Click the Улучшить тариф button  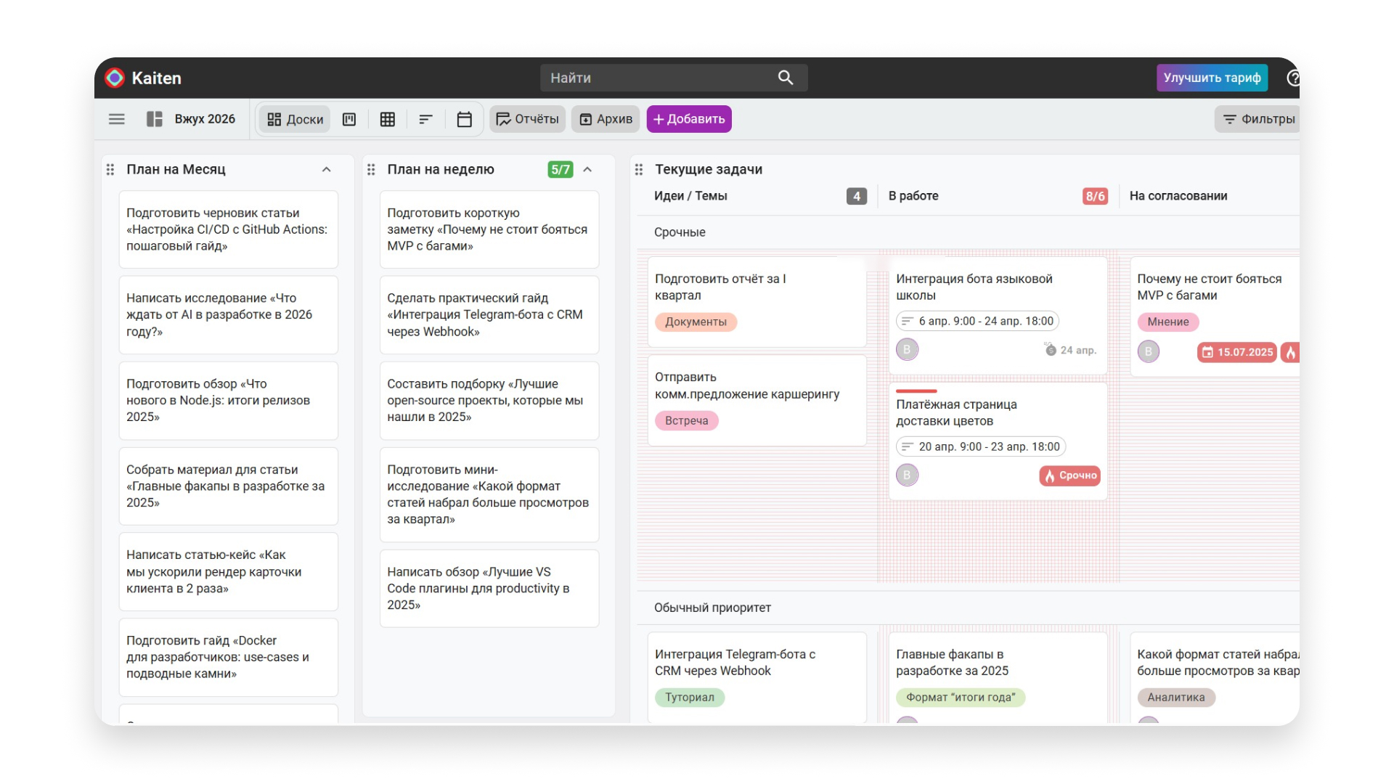(1212, 78)
